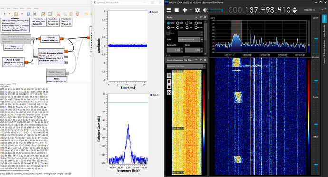This screenshot has height=177, width=328.
Task: Adjust the Offset slider in SDR#
Action: (316, 165)
